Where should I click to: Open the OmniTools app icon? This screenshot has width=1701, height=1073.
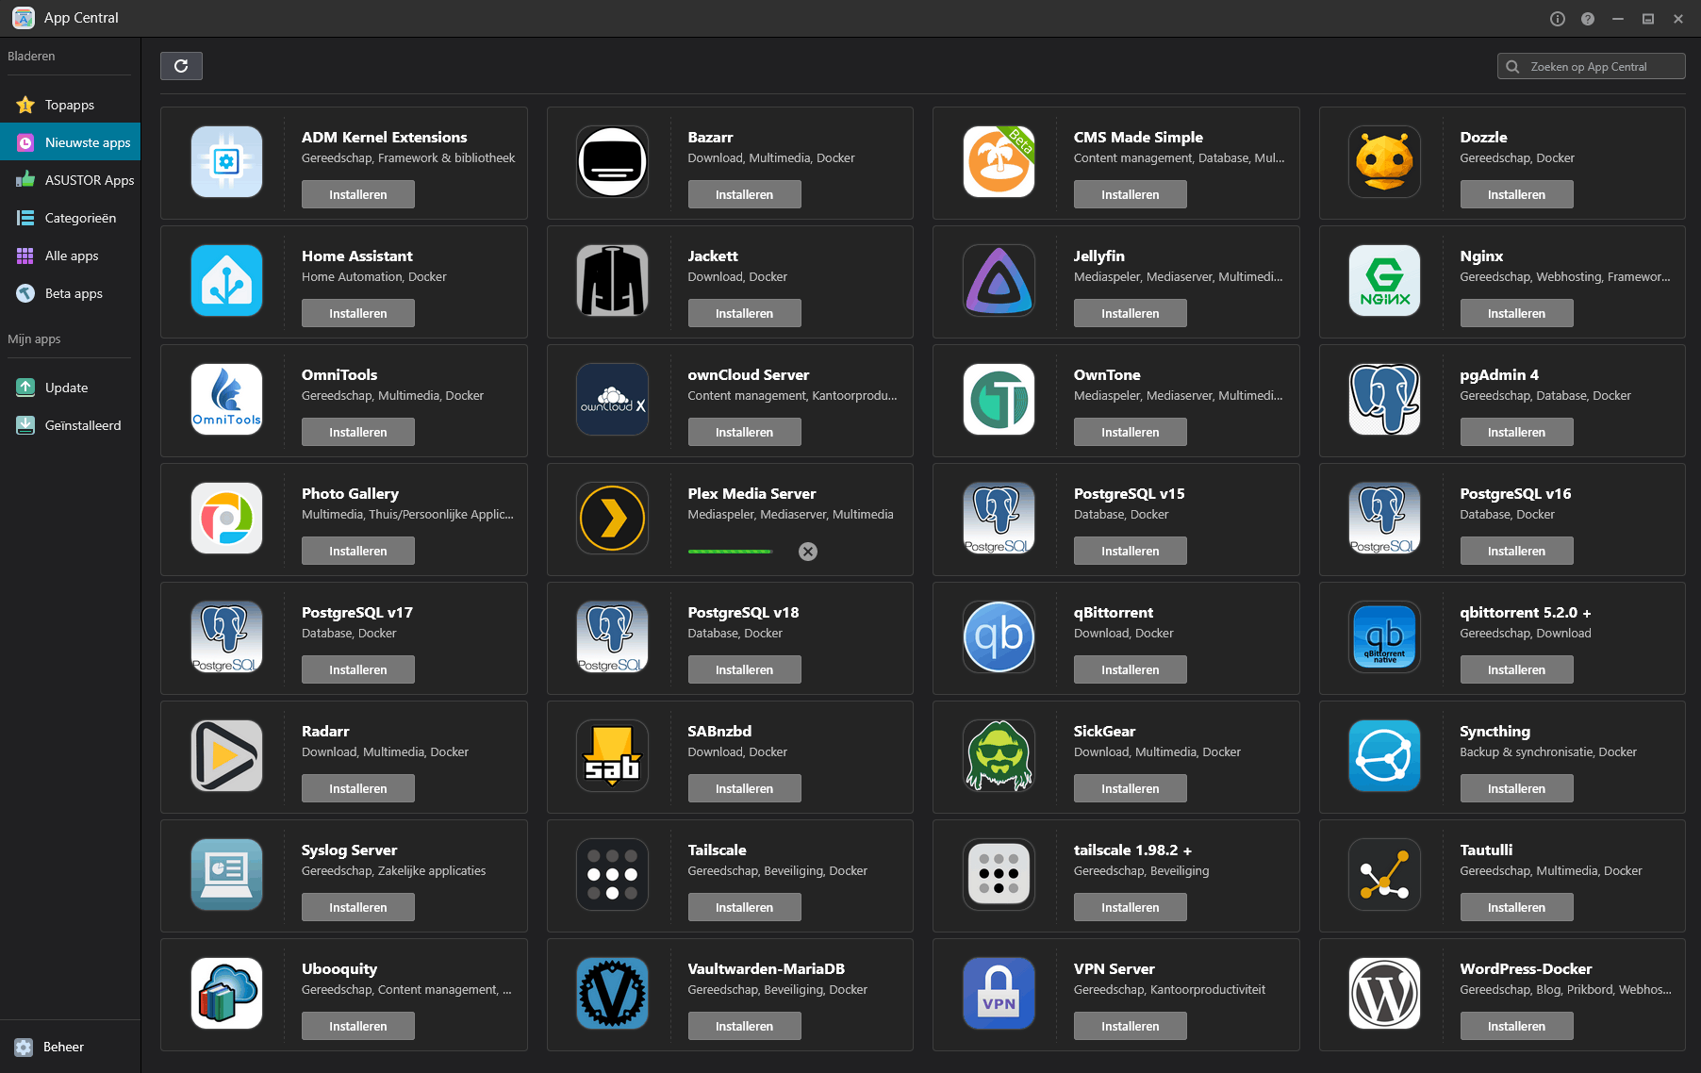coord(226,400)
